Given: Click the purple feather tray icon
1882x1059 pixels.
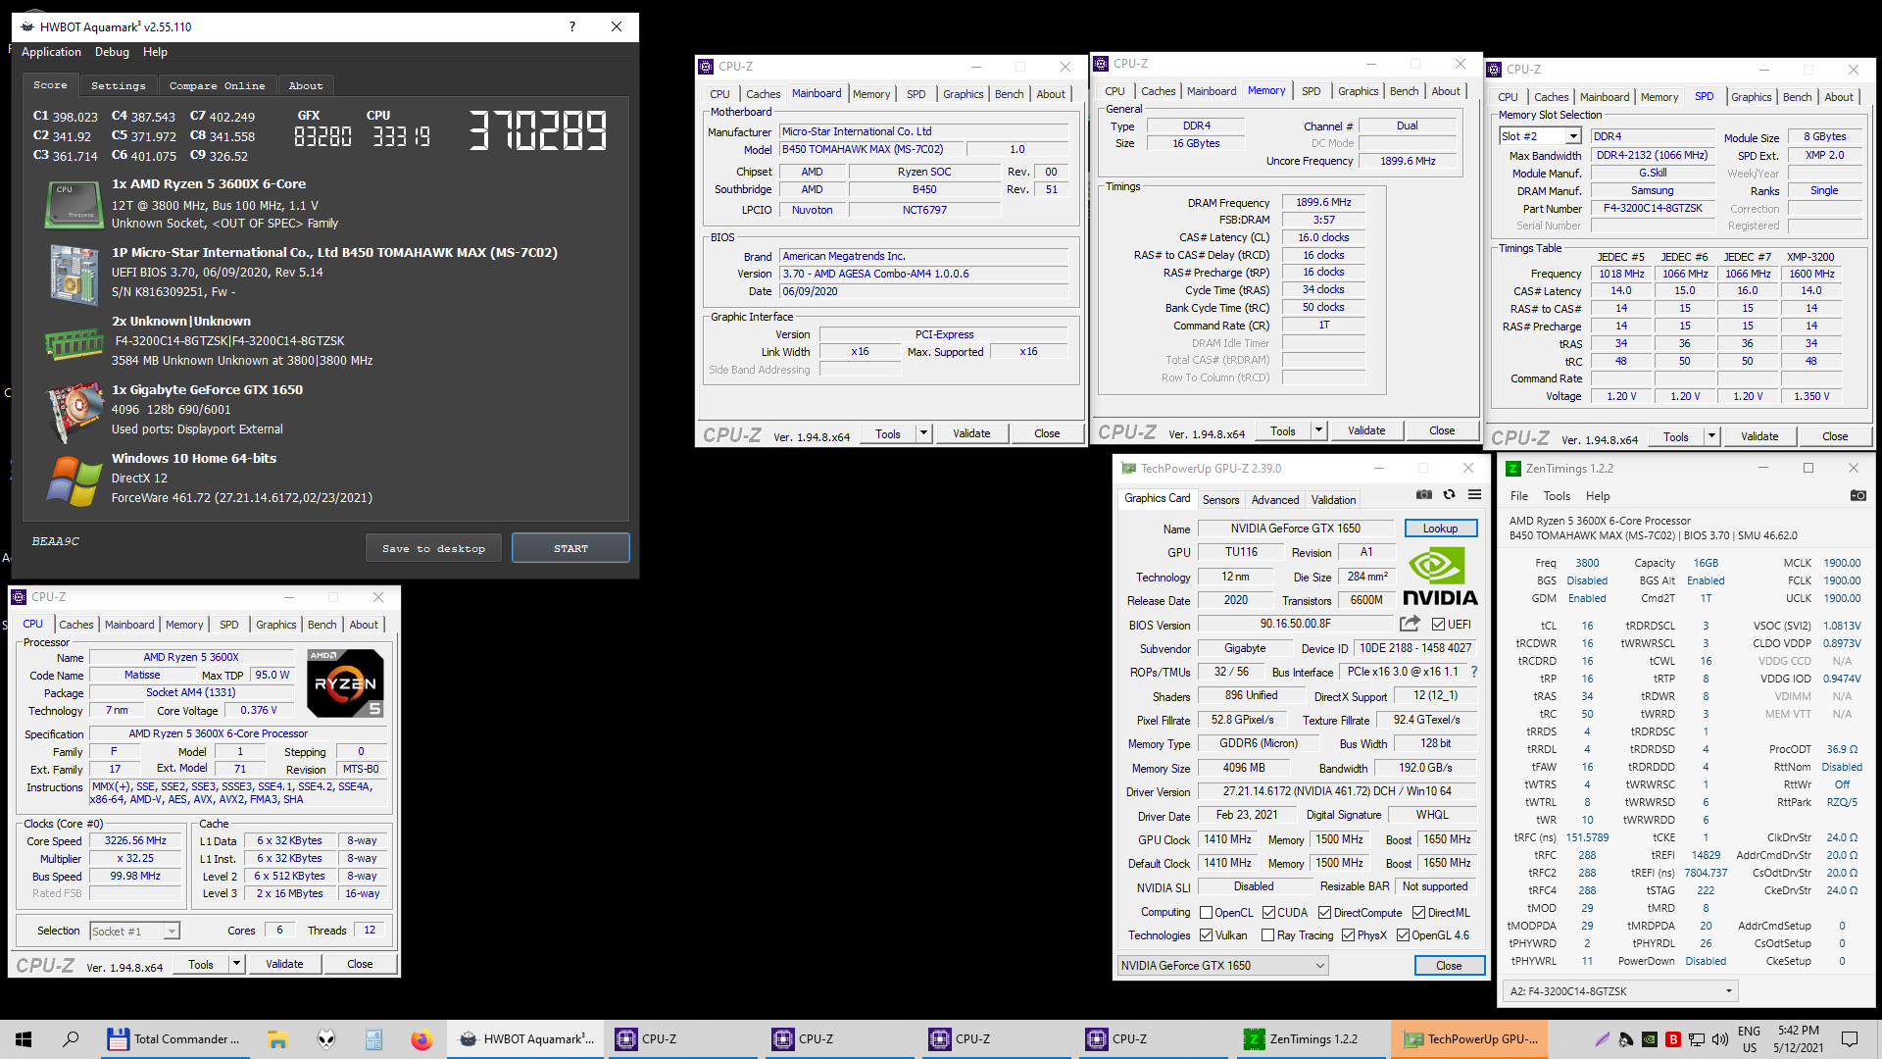Looking at the screenshot, I should (1602, 1039).
